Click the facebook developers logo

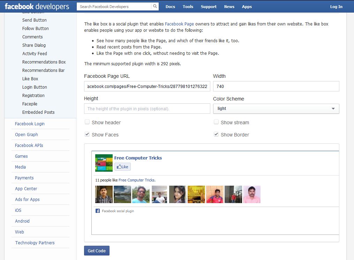pyautogui.click(x=37, y=6)
